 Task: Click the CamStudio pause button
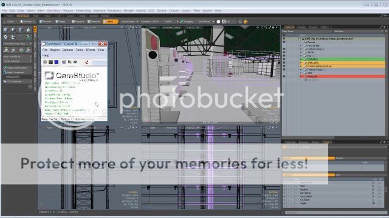click(x=50, y=62)
